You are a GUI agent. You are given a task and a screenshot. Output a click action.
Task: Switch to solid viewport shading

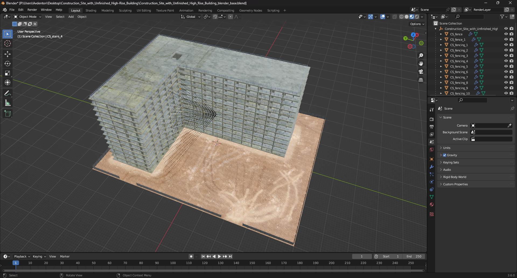click(407, 17)
